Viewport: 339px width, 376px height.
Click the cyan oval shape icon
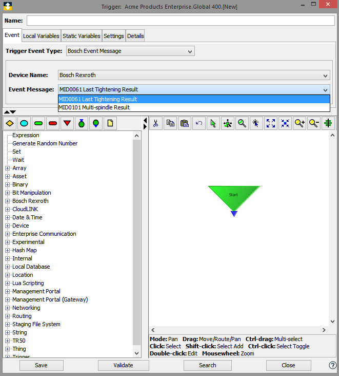tap(24, 123)
